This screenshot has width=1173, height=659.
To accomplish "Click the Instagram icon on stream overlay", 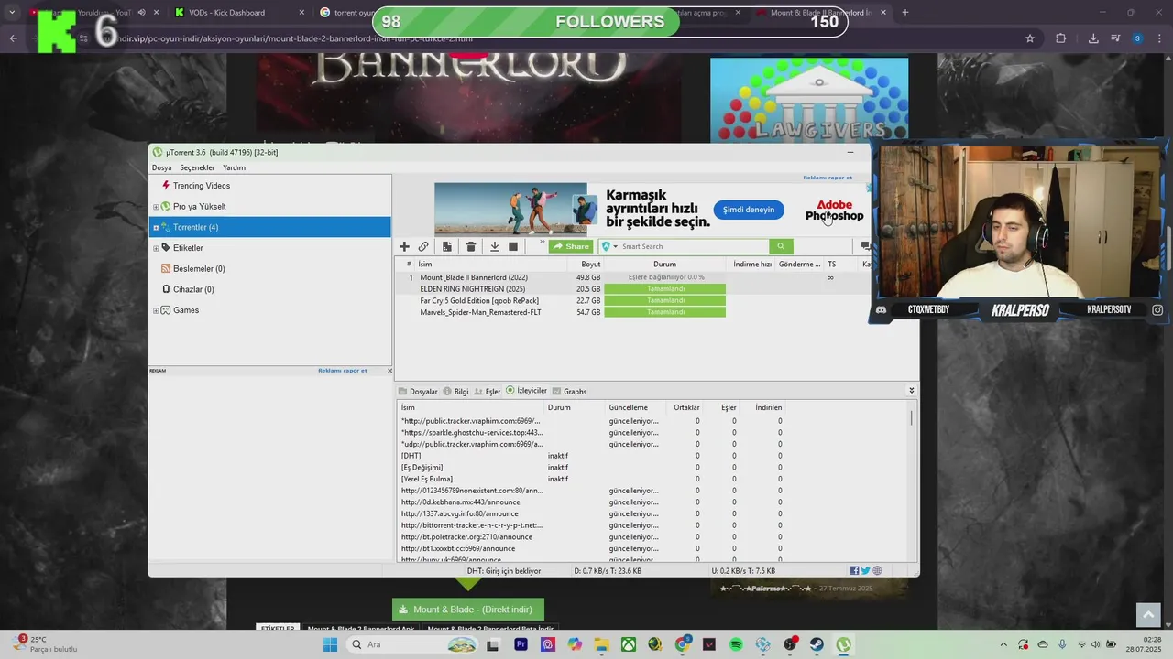I will pyautogui.click(x=1157, y=310).
